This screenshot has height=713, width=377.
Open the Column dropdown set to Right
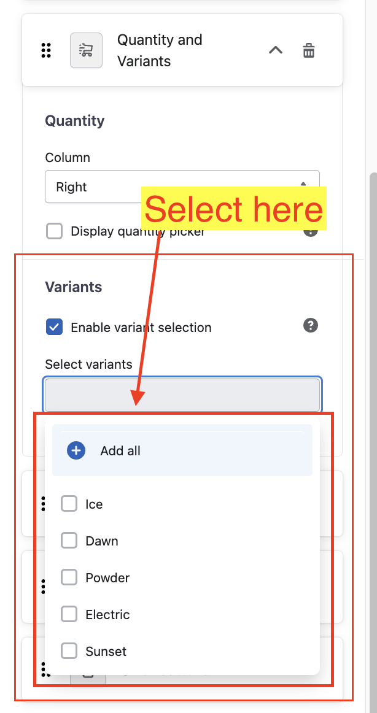tap(182, 187)
